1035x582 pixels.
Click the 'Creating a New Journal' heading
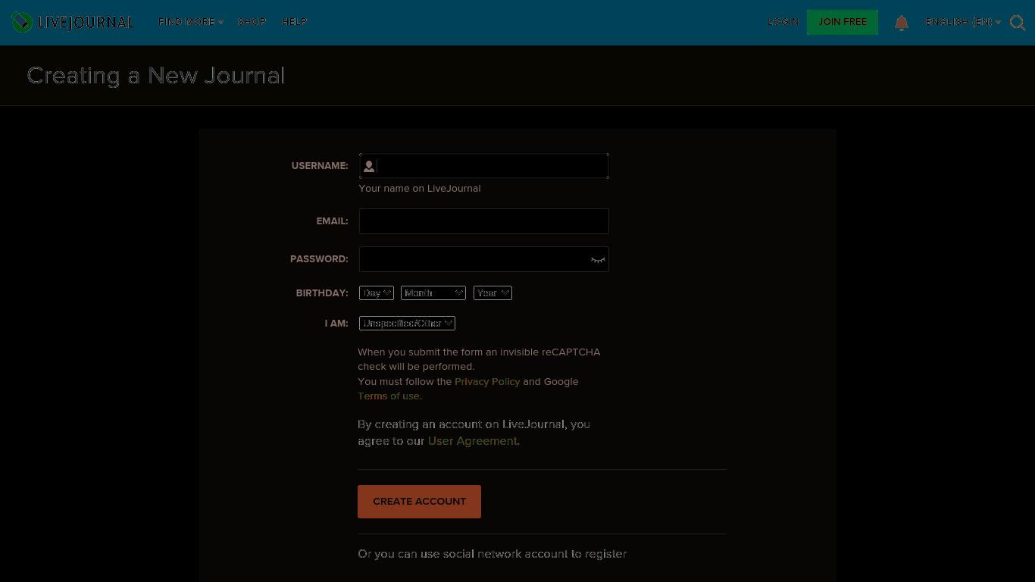point(156,76)
